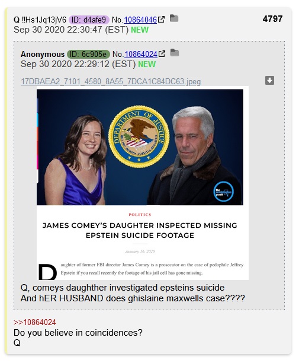Open the Comey article image thumbnail
This screenshot has width=299, height=363.
tap(143, 183)
